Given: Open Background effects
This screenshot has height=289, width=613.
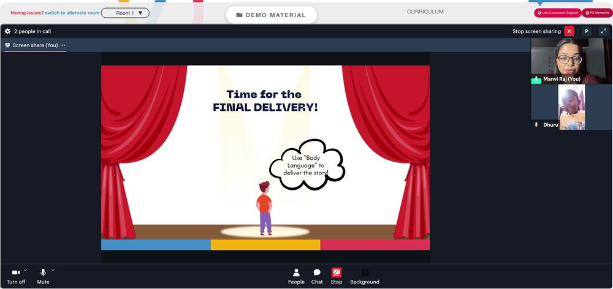Looking at the screenshot, I should click(365, 277).
